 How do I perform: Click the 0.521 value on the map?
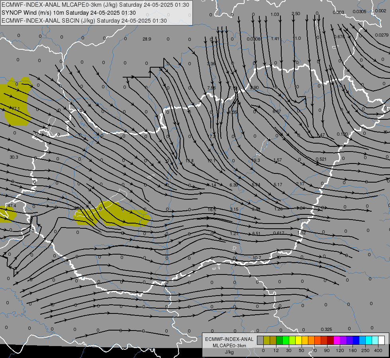(321, 159)
